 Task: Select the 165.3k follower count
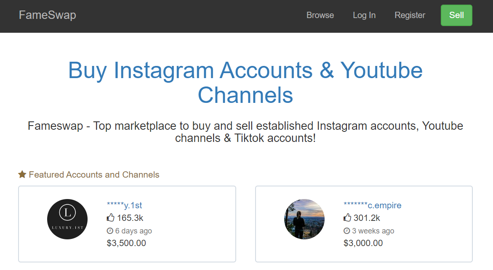point(130,218)
